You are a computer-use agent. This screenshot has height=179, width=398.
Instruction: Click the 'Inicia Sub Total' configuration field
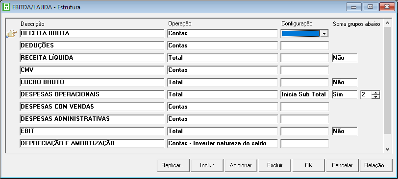click(x=304, y=94)
